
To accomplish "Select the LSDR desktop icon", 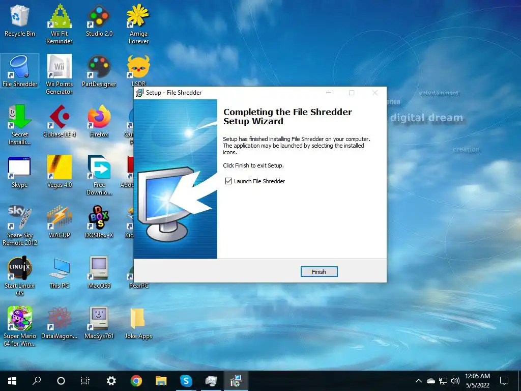I will [x=138, y=71].
